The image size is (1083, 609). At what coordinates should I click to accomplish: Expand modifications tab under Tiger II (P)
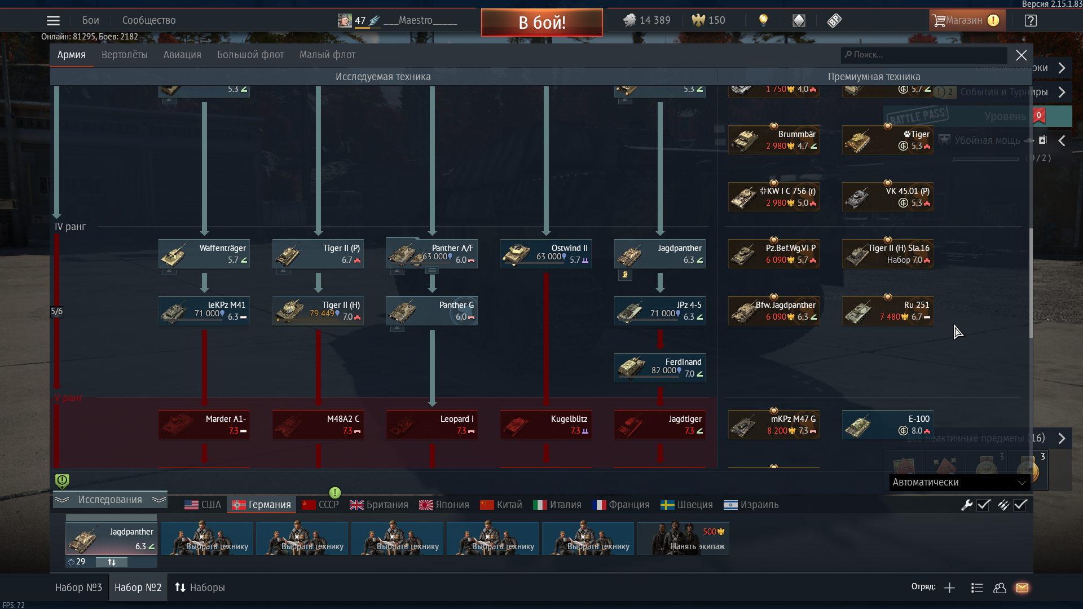pos(283,271)
